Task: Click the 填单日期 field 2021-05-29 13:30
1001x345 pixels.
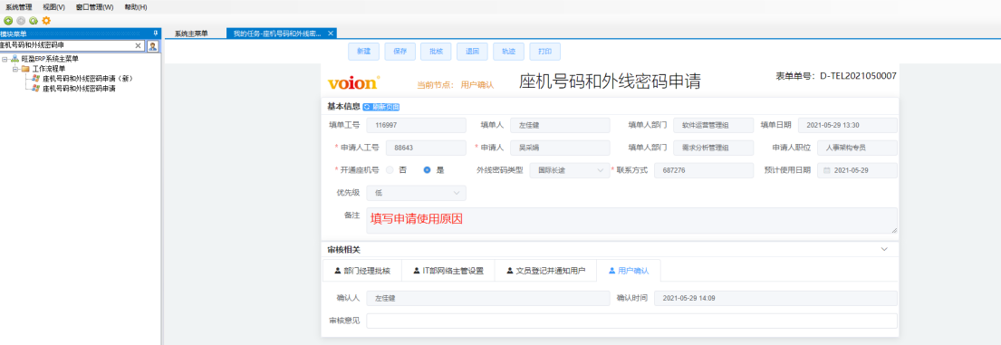Action: (x=848, y=126)
